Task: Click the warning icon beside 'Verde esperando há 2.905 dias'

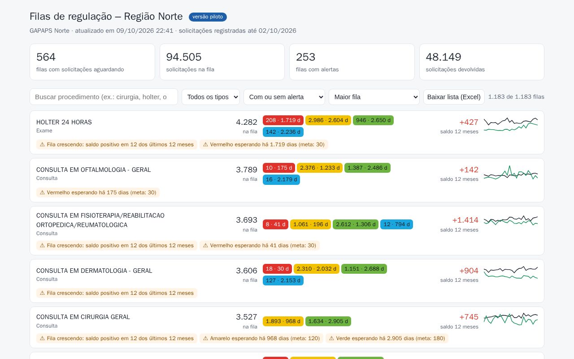Action: point(331,338)
